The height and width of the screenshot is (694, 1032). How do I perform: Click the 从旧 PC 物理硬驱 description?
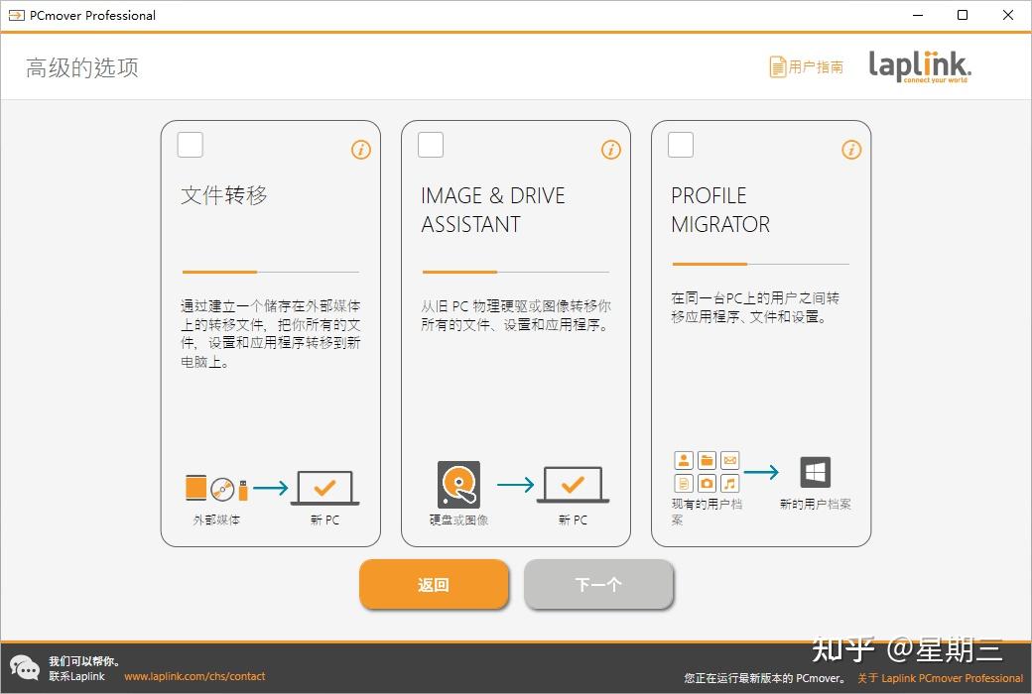(x=516, y=315)
